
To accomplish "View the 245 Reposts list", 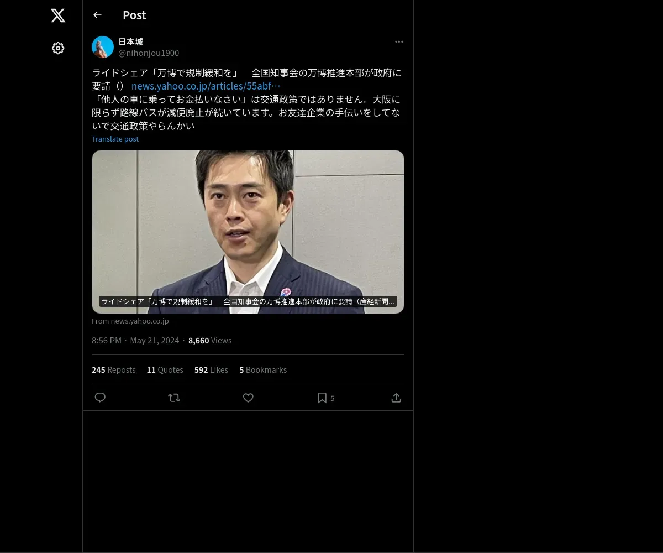I will (113, 369).
